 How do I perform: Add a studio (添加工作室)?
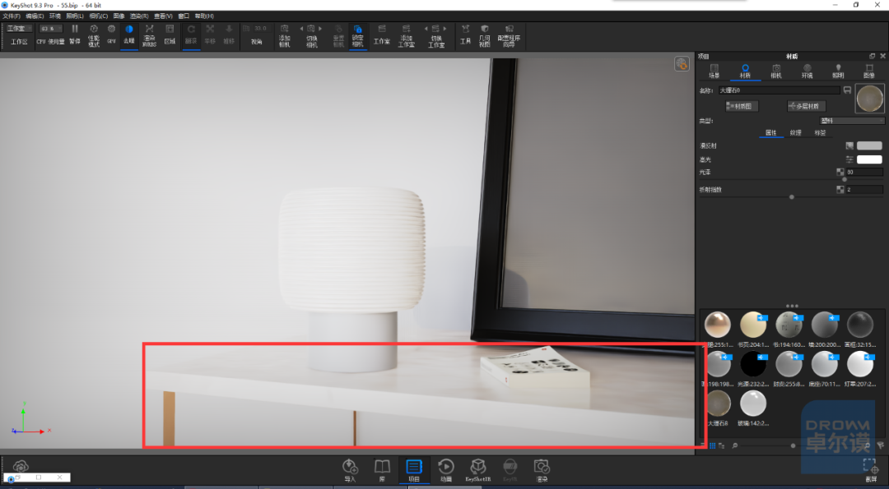click(x=407, y=35)
